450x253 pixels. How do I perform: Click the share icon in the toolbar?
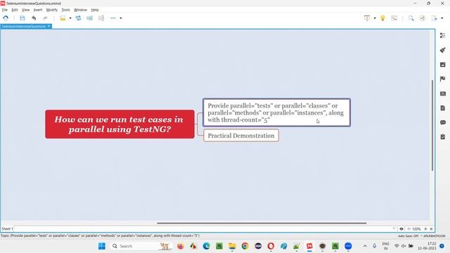click(423, 18)
